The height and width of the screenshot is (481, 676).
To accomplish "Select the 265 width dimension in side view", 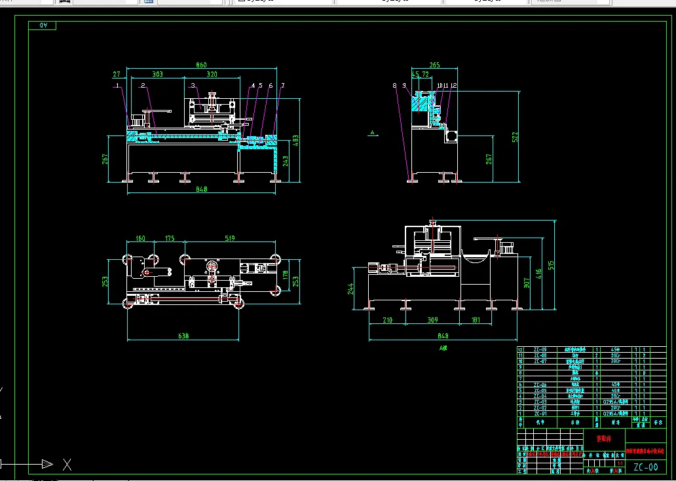I will 434,65.
